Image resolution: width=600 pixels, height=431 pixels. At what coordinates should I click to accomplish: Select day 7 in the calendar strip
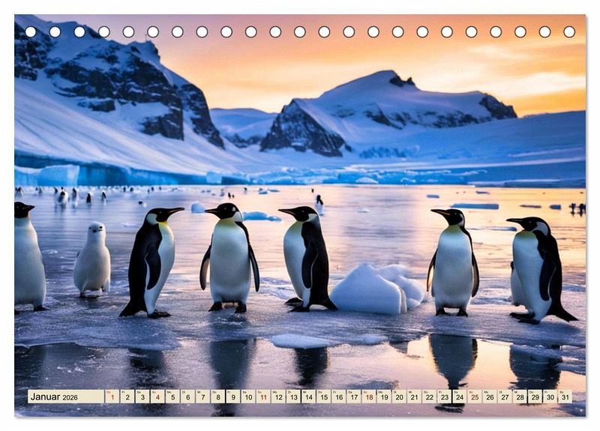point(202,397)
